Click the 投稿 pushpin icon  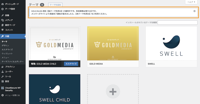pyautogui.click(x=2, y=15)
